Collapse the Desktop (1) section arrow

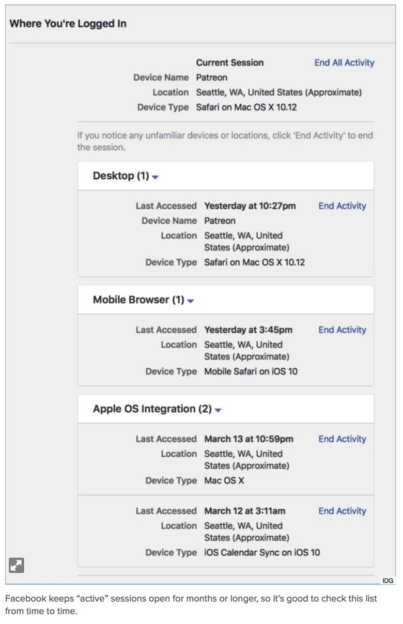point(156,177)
